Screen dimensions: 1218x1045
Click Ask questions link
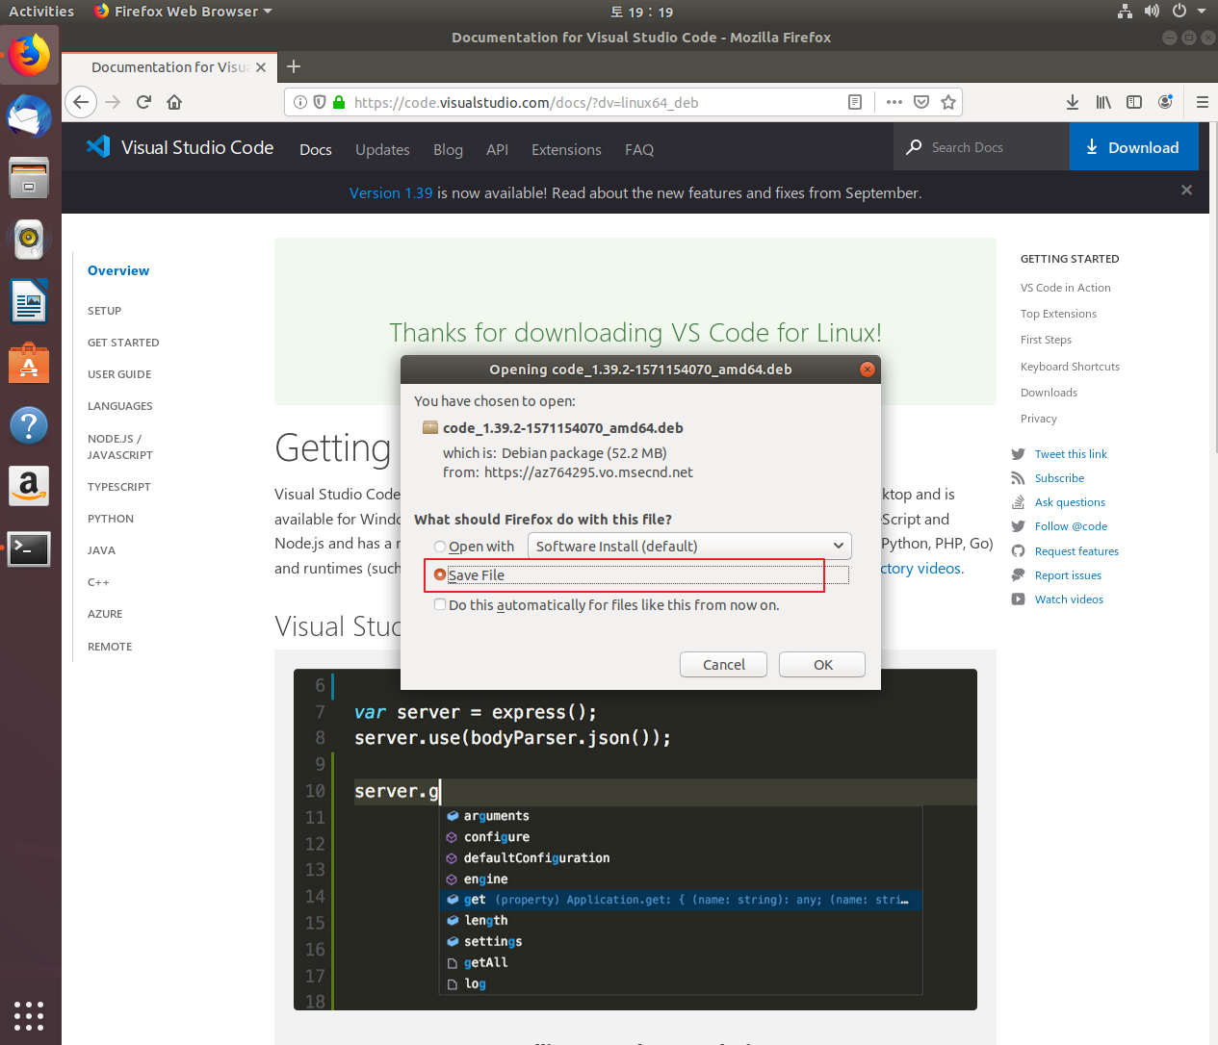(1070, 502)
